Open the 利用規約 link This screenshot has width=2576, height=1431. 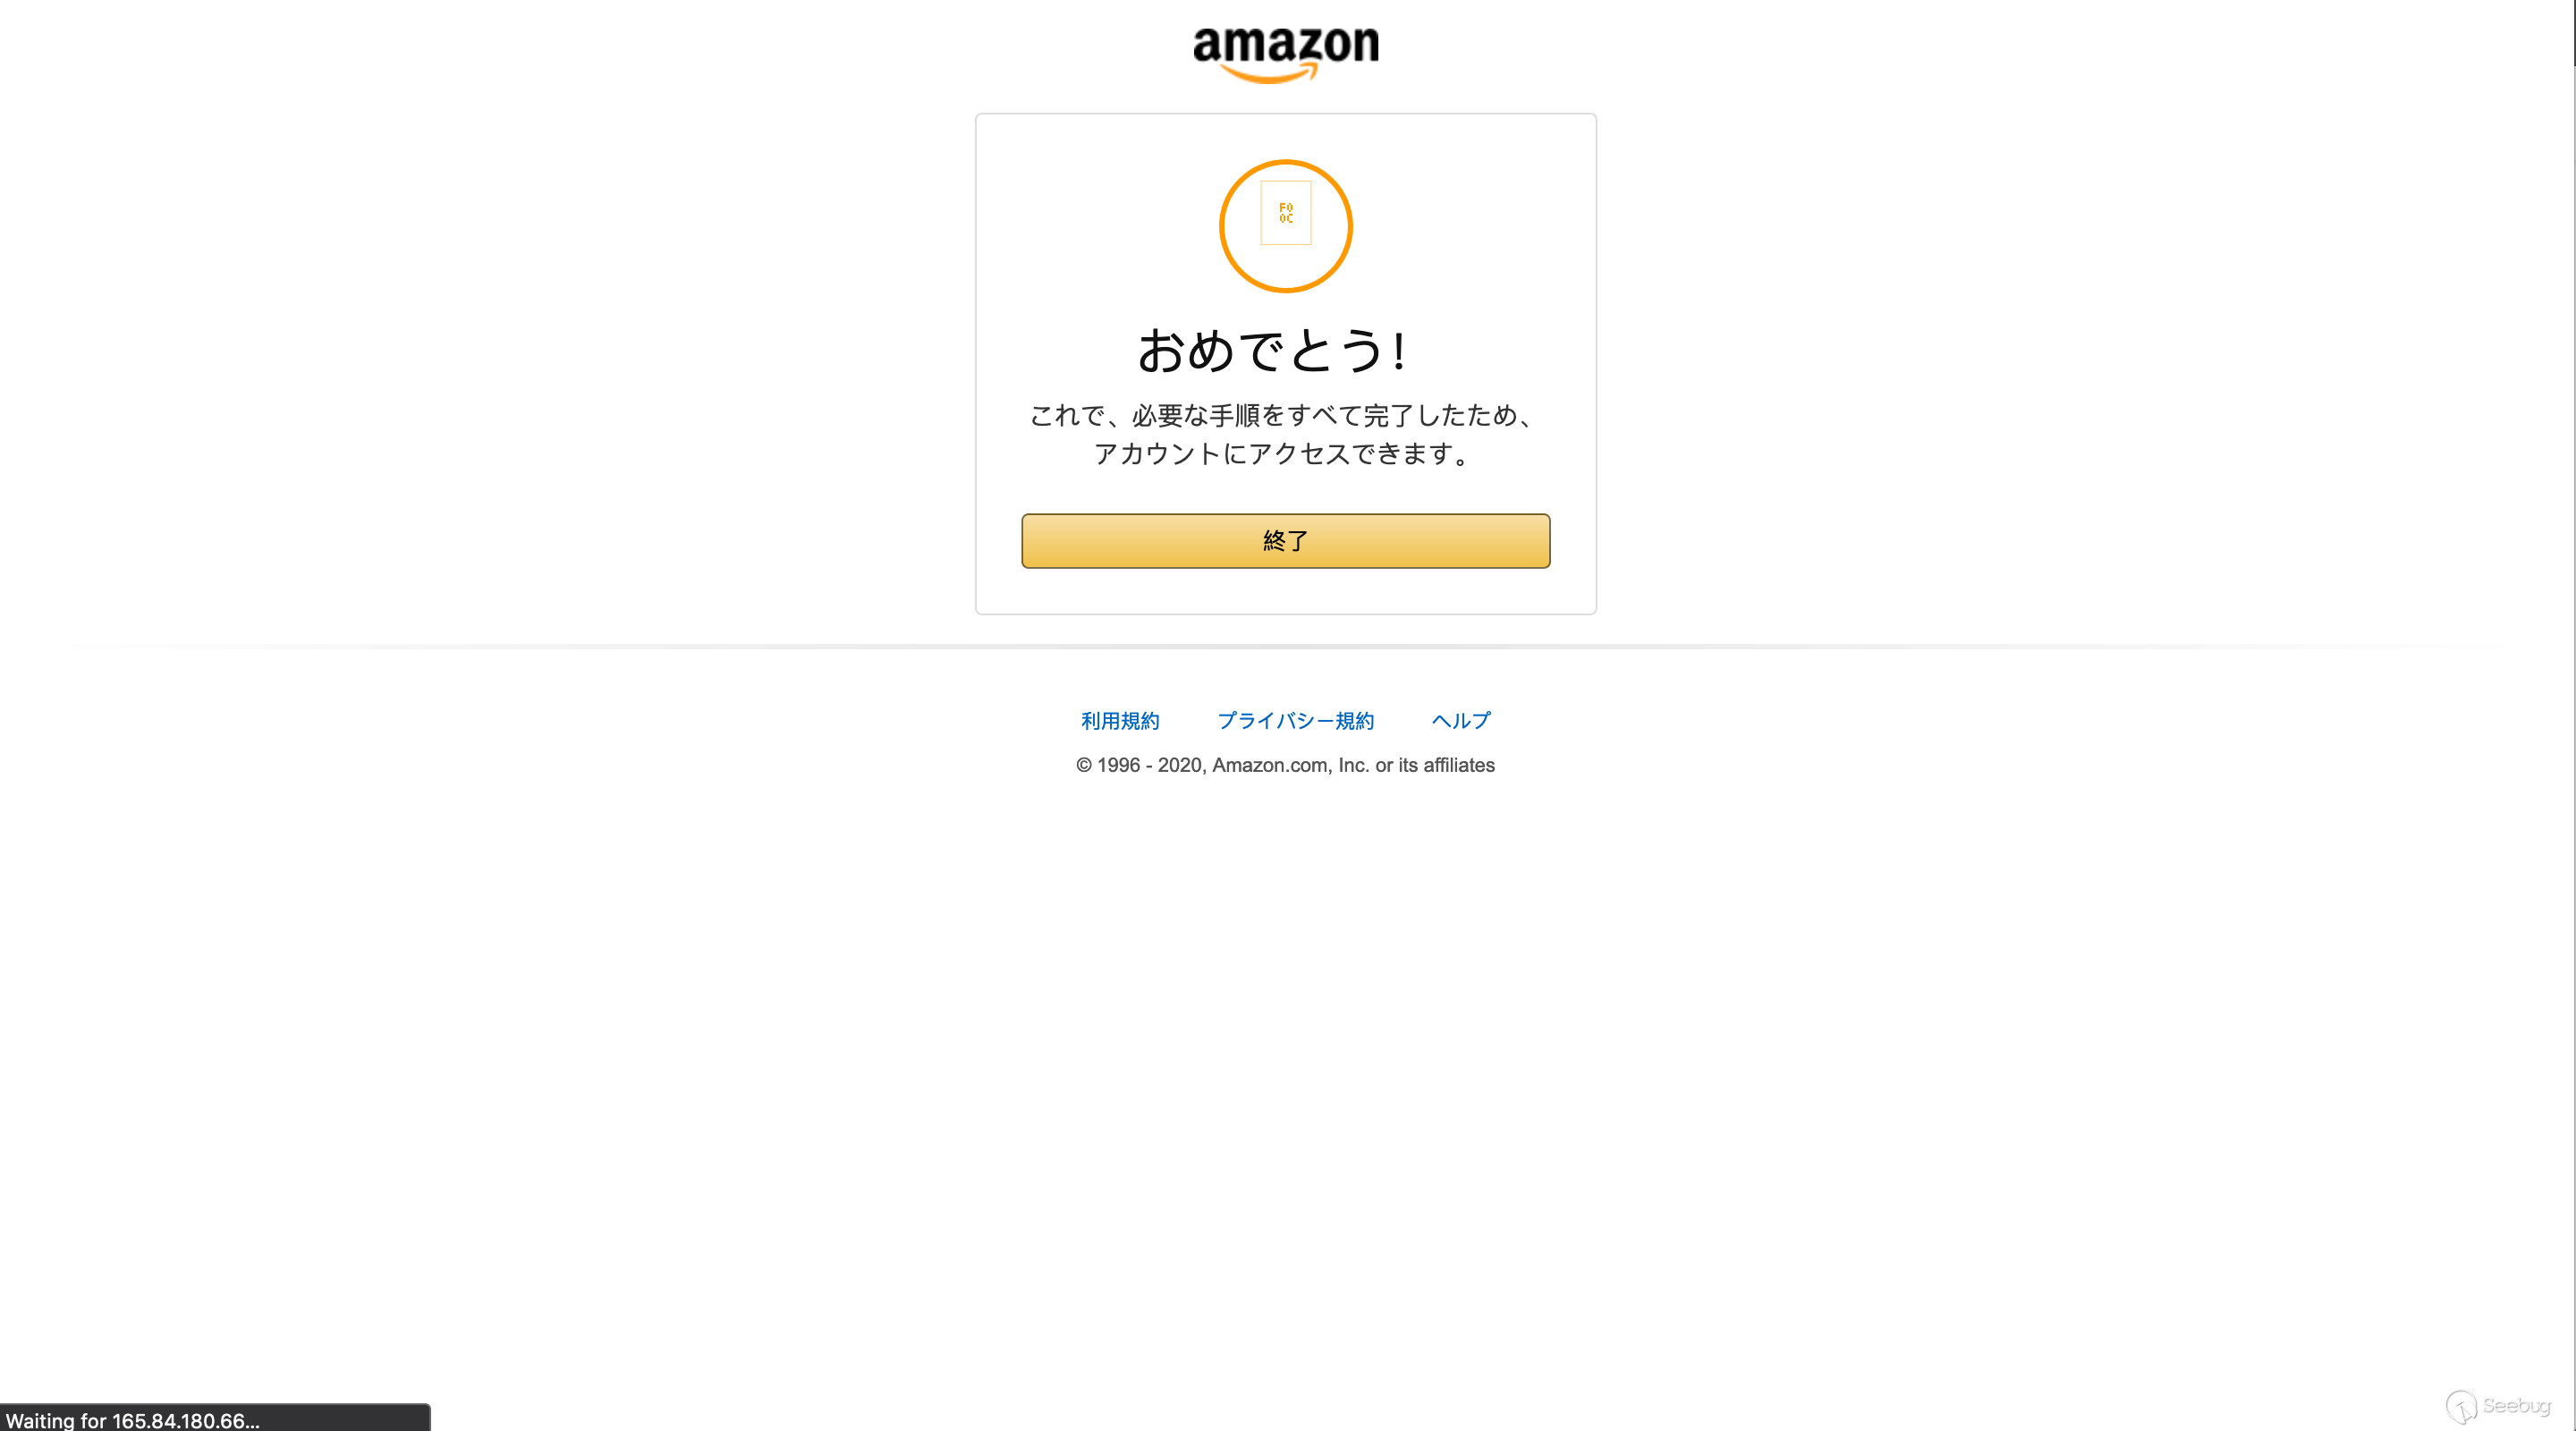[x=1120, y=721]
